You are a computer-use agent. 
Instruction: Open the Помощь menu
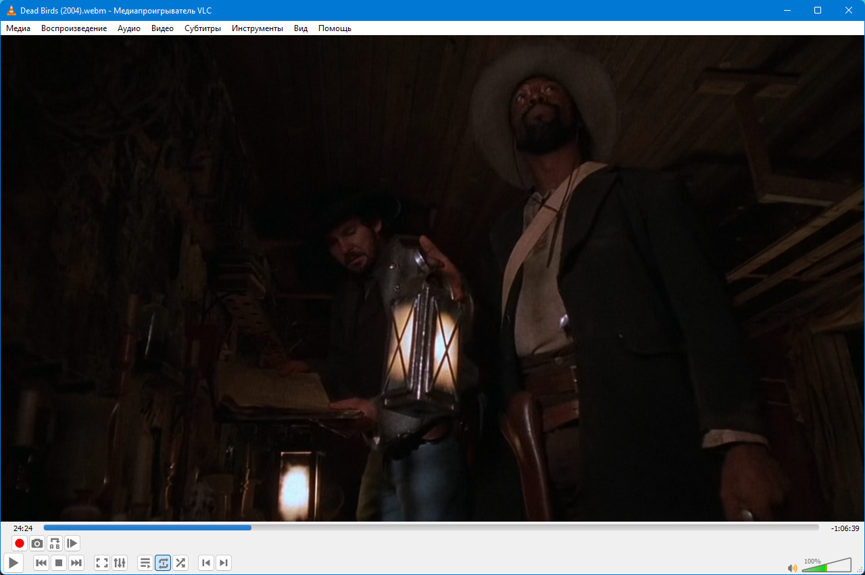tap(335, 28)
